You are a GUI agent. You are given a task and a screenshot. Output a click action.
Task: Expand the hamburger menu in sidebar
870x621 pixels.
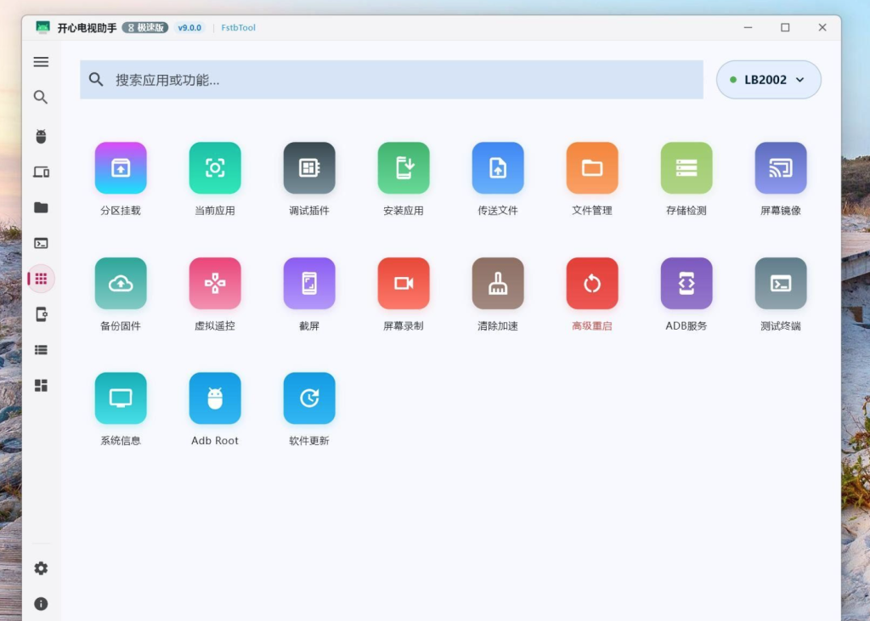tap(41, 62)
